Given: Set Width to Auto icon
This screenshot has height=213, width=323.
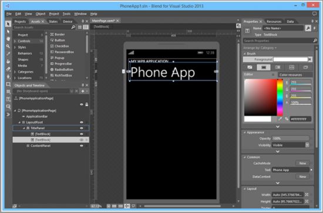Looking at the screenshot, I should (x=307, y=195).
